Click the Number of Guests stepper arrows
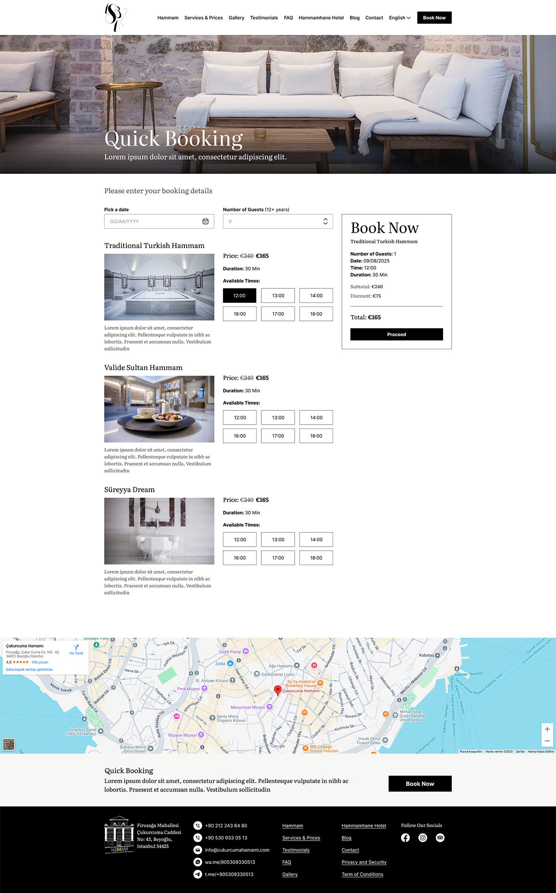Viewport: 556px width, 893px height. pos(325,222)
